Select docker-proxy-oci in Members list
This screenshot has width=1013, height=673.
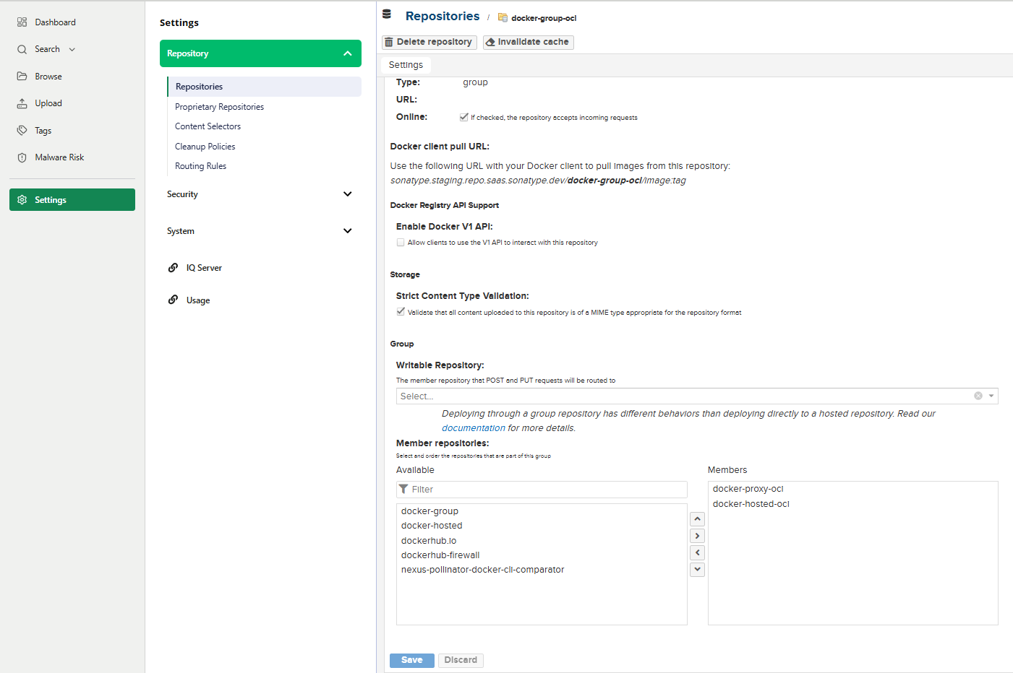point(748,489)
